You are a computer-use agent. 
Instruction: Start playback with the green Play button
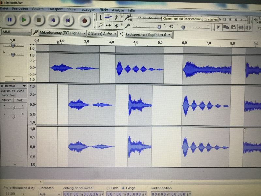point(24,20)
